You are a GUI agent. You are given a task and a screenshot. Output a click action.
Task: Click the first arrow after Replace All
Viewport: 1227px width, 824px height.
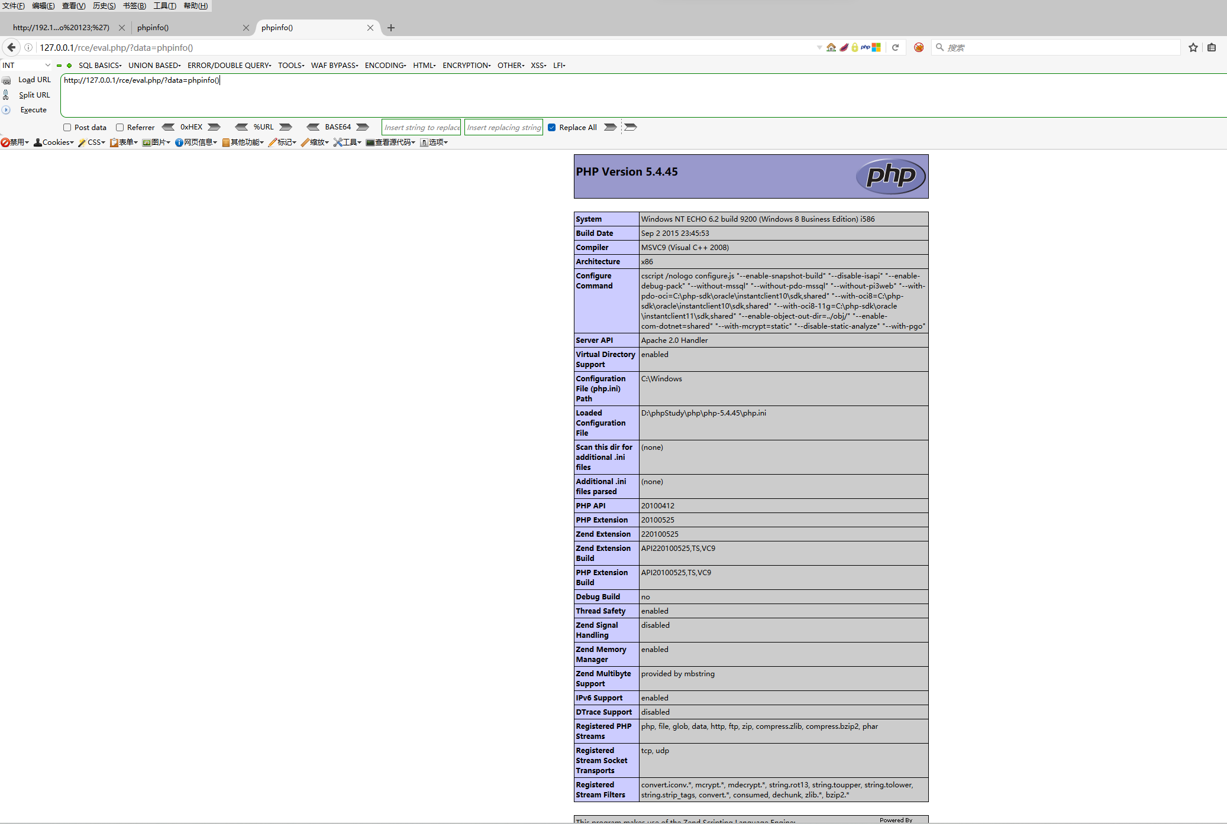(611, 127)
